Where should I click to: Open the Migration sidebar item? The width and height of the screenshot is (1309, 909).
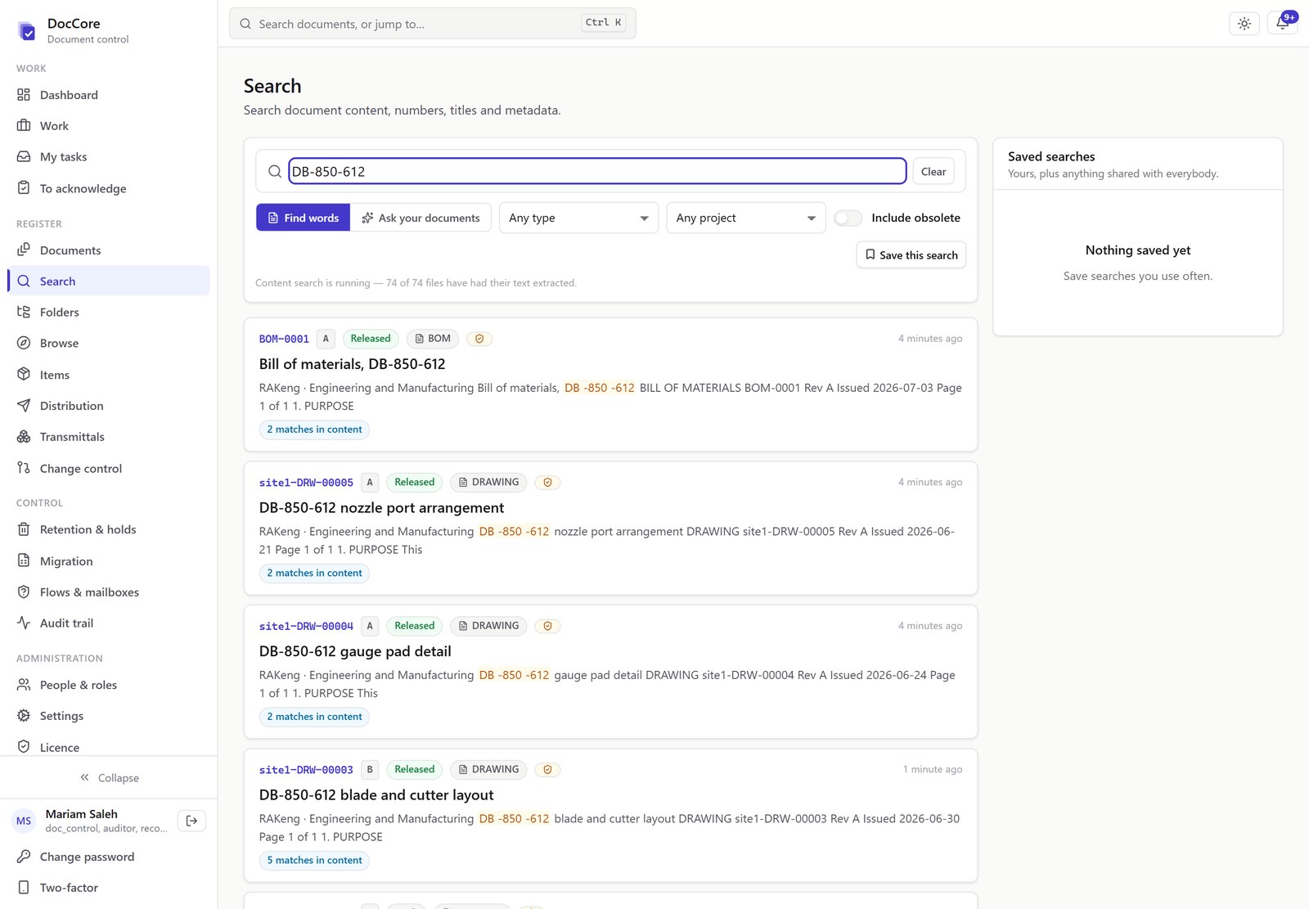tap(108, 561)
